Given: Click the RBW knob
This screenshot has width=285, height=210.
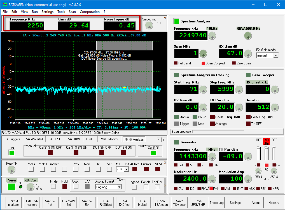Looking at the screenshot, I should click(x=248, y=36).
